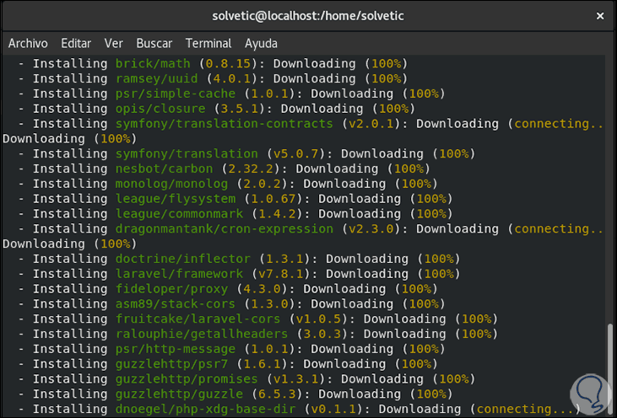
Task: Click the ralouphie/getallheaders package name
Action: click(x=202, y=334)
